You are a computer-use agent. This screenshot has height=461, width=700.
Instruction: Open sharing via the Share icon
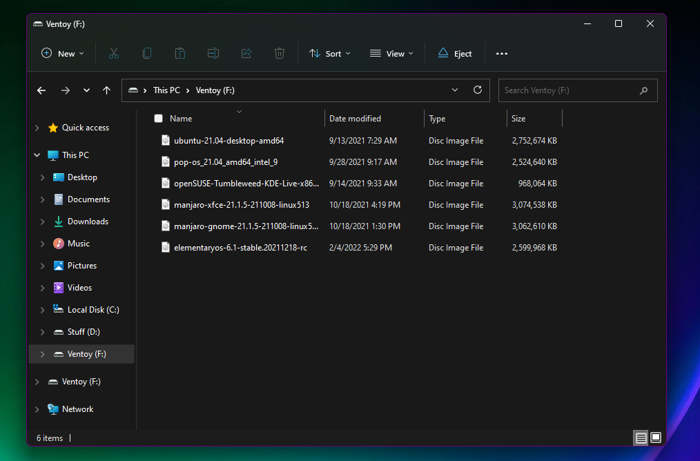point(246,53)
